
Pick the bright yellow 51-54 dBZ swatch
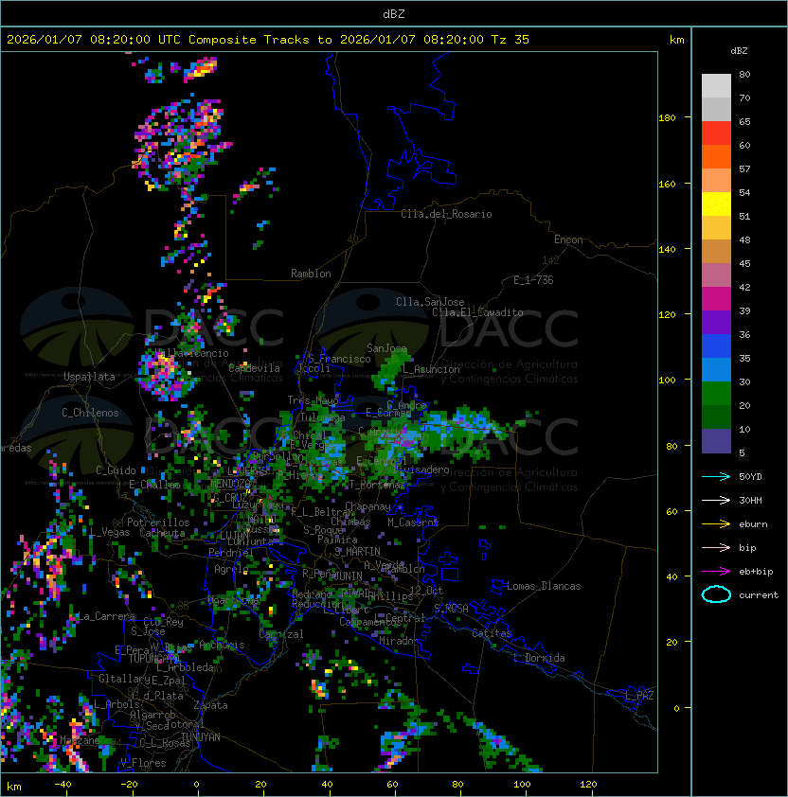(716, 204)
